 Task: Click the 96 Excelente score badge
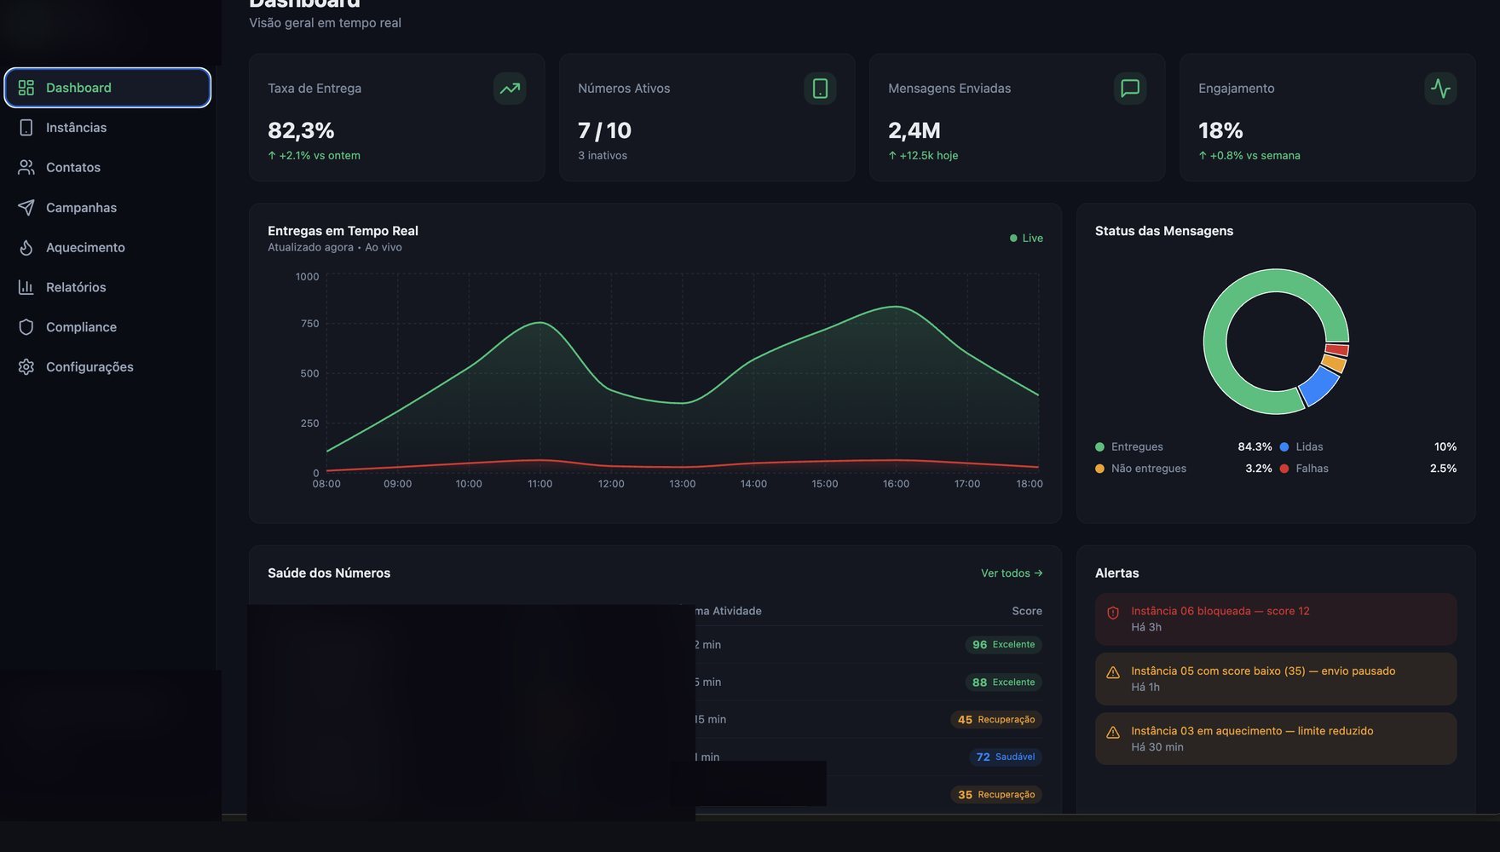click(x=1003, y=645)
